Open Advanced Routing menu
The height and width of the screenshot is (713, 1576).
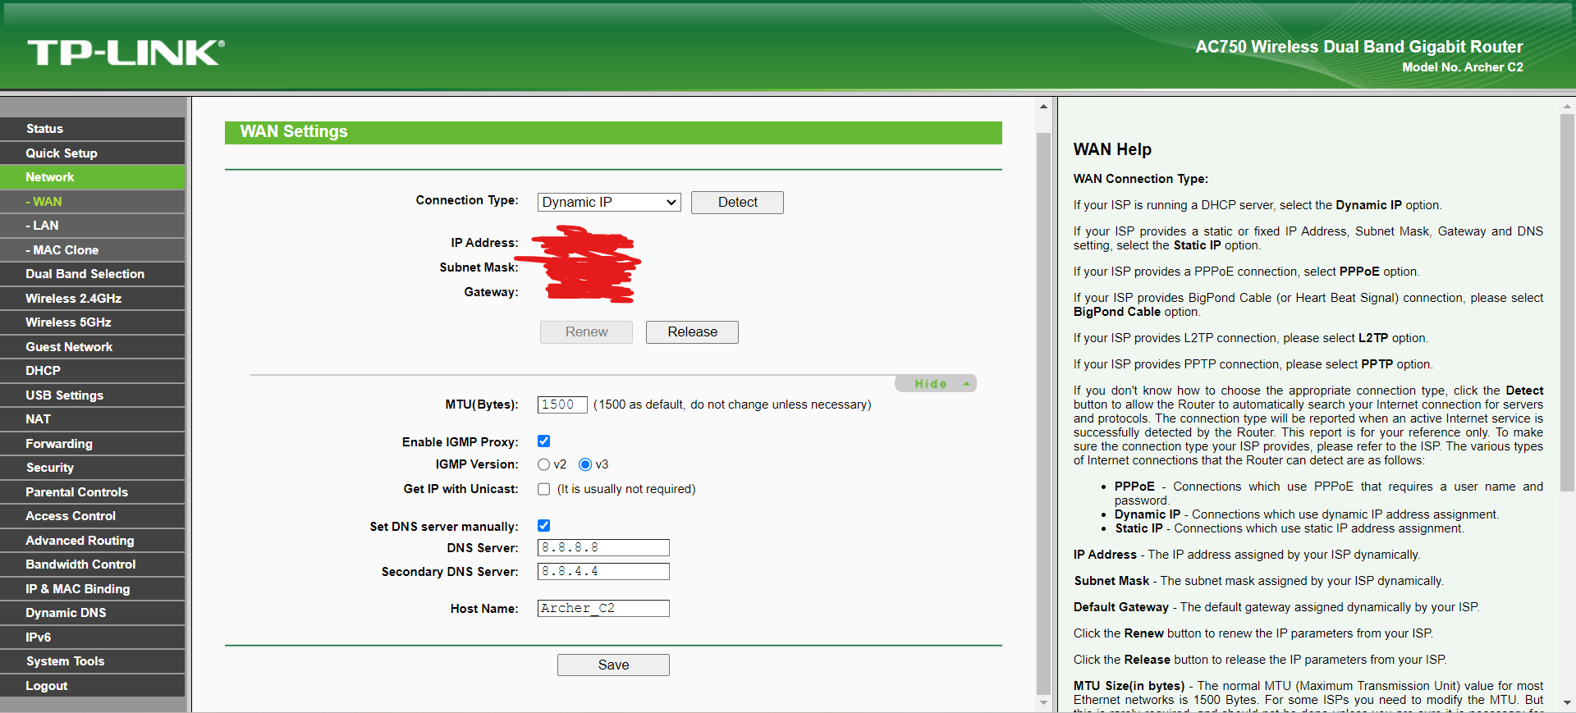point(93,541)
